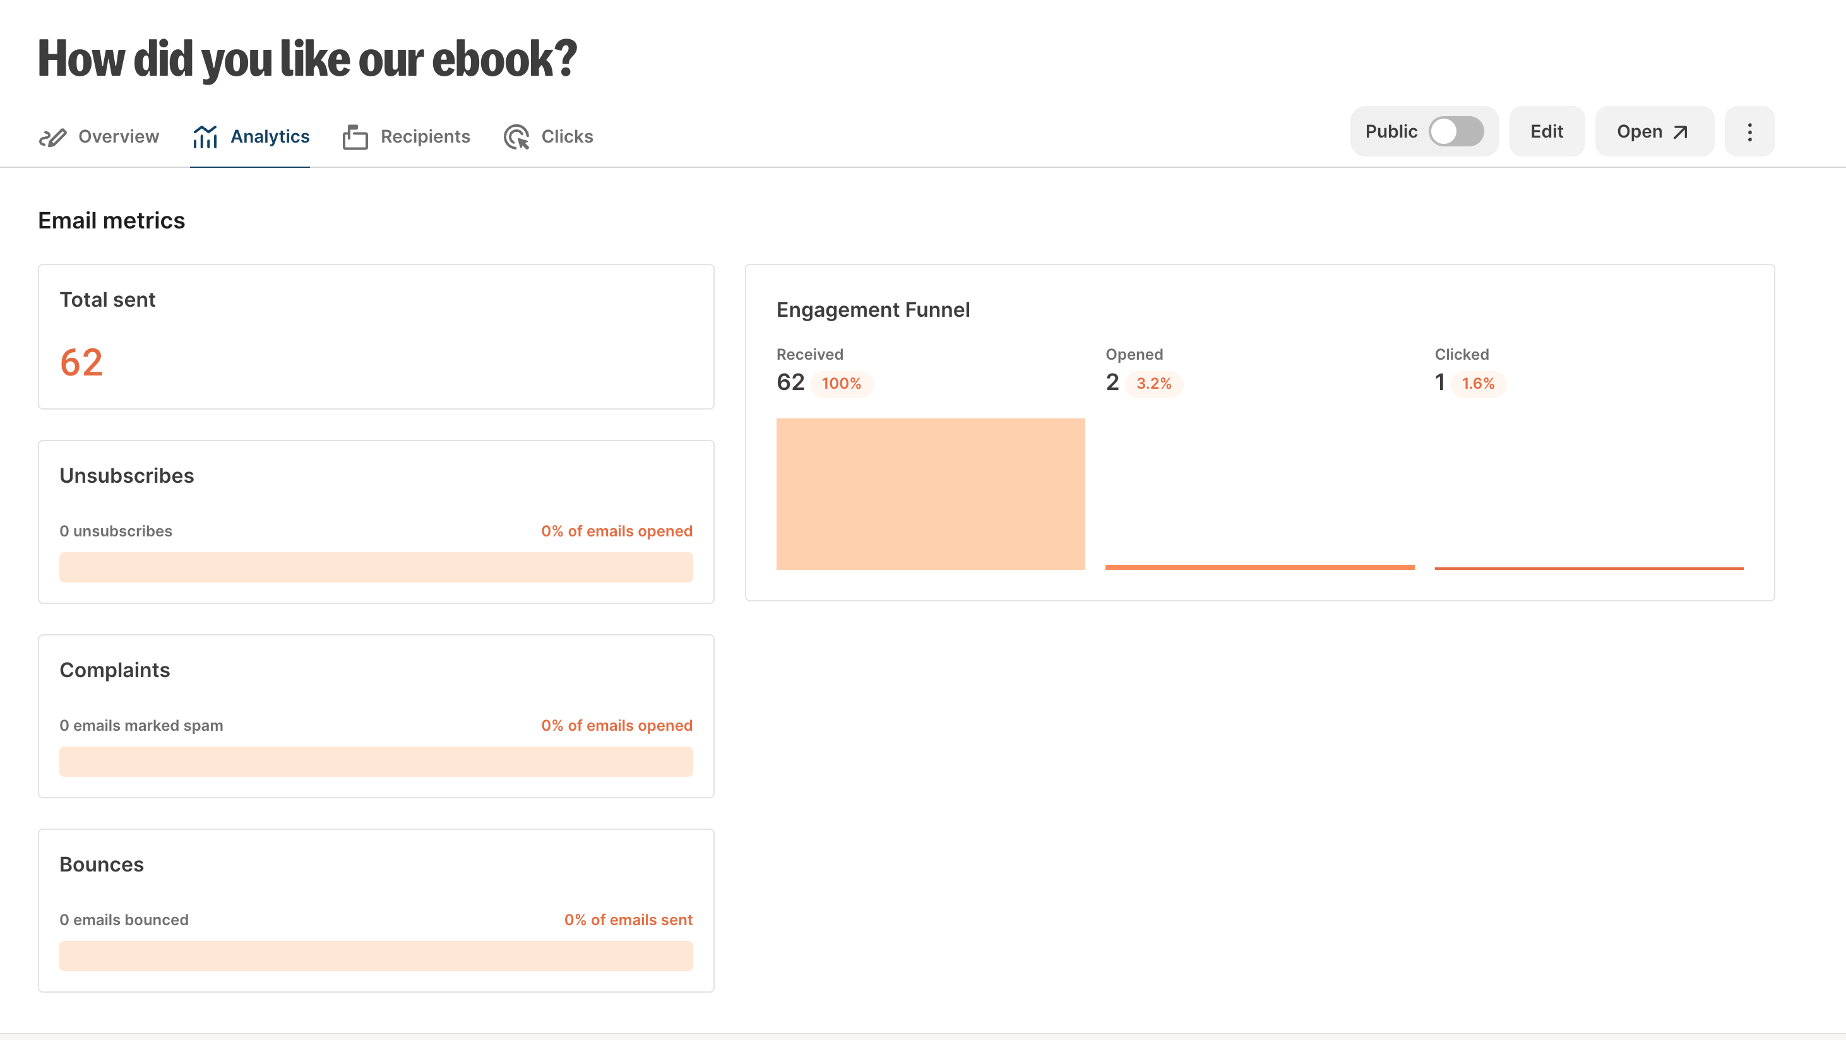Click the Unsubscribes progress bar
Viewport: 1846px width, 1040px height.
[376, 567]
